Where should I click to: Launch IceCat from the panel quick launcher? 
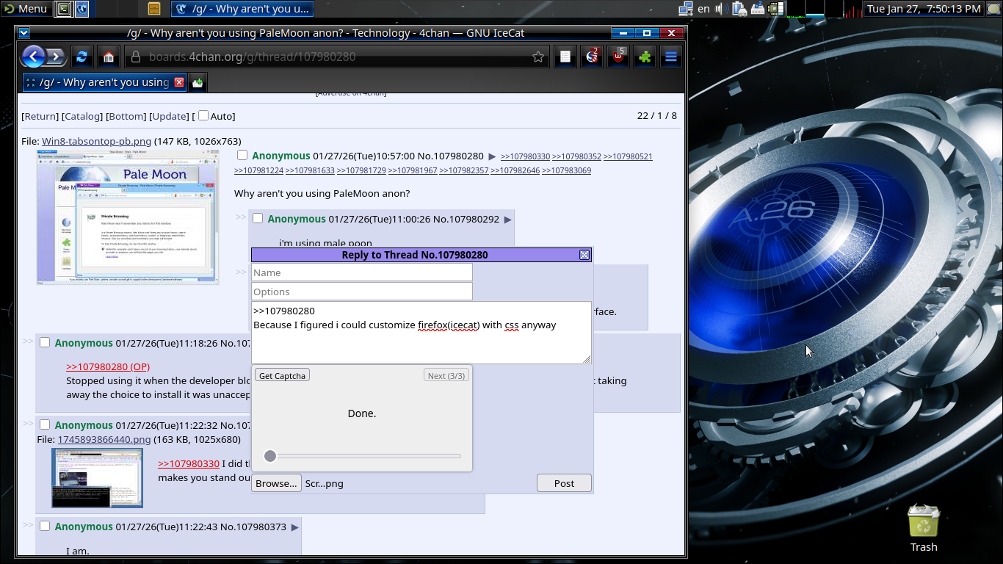click(x=82, y=9)
